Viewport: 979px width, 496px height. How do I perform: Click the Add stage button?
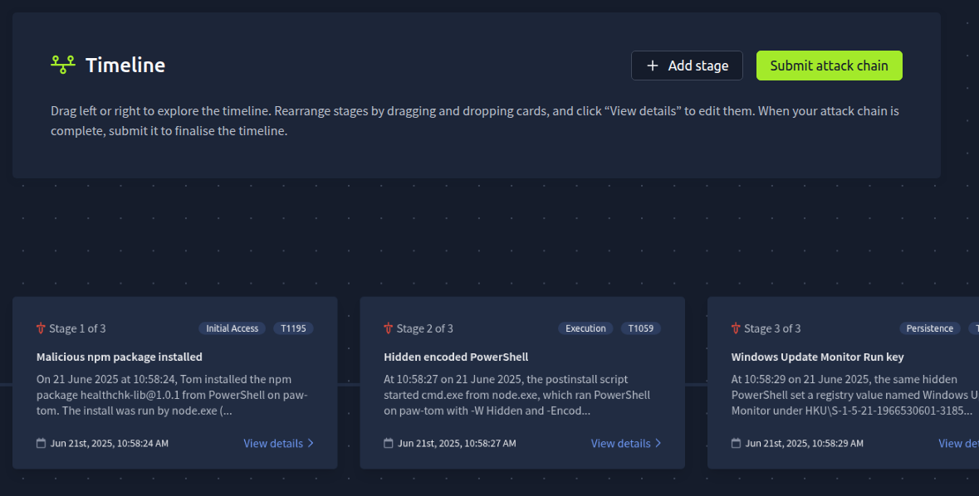click(687, 66)
